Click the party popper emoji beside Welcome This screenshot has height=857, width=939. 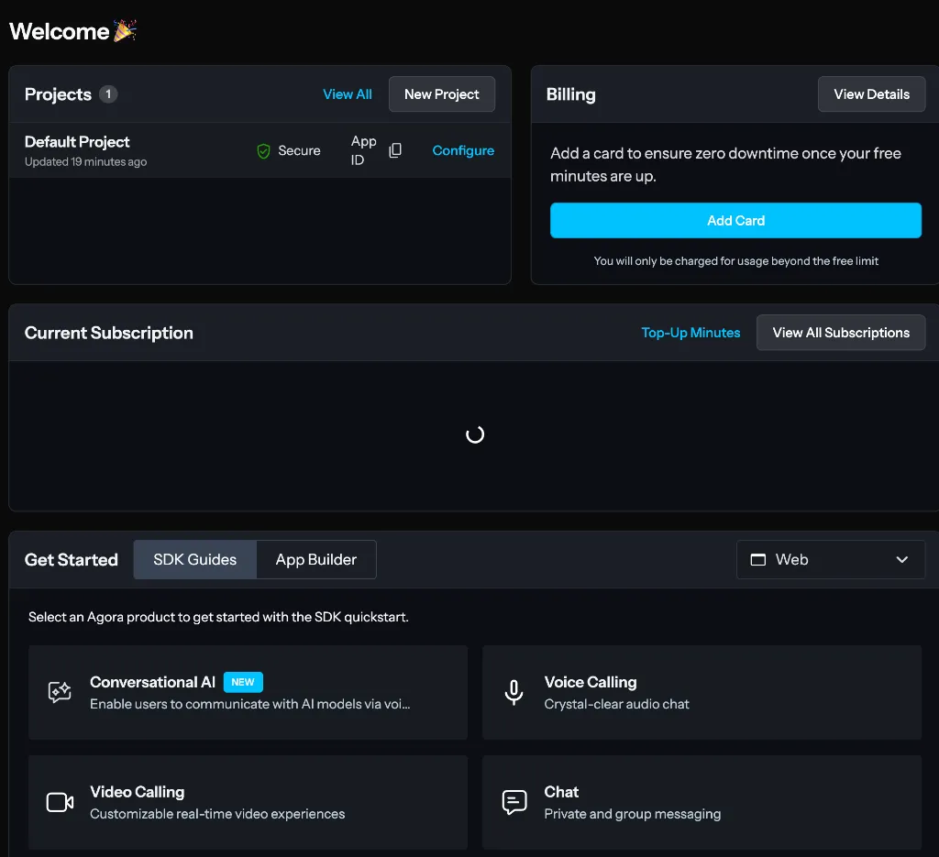coord(125,30)
